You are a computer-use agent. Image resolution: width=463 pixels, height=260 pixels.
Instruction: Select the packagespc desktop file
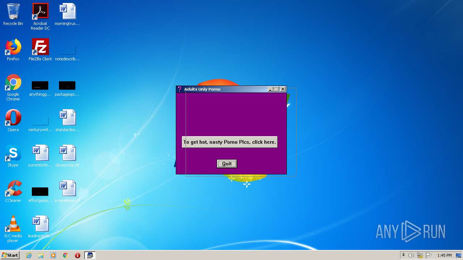click(x=67, y=89)
